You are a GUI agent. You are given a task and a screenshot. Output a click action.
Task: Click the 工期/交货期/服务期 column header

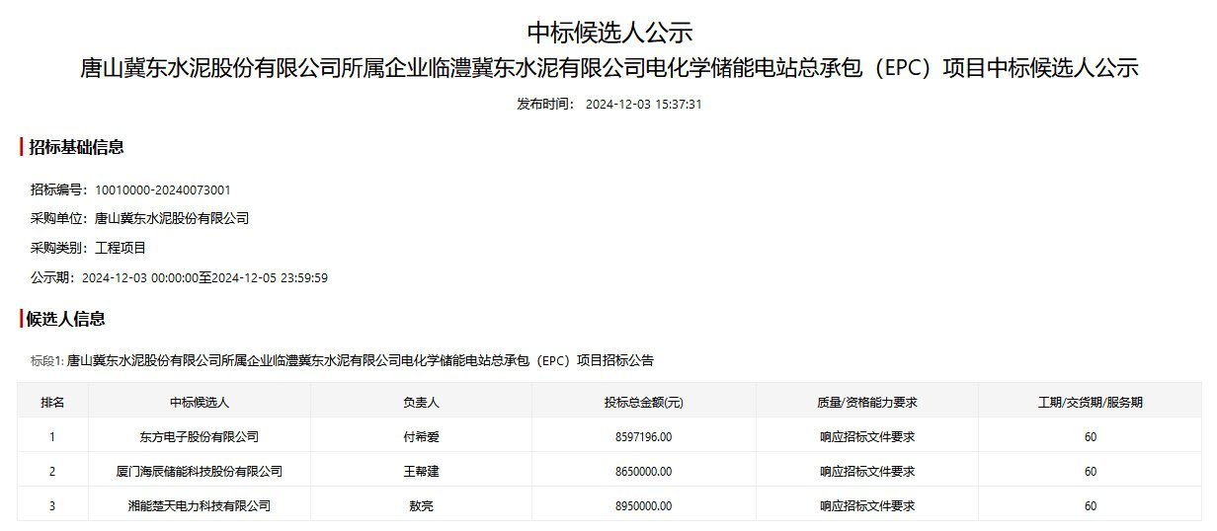[x=1090, y=402]
